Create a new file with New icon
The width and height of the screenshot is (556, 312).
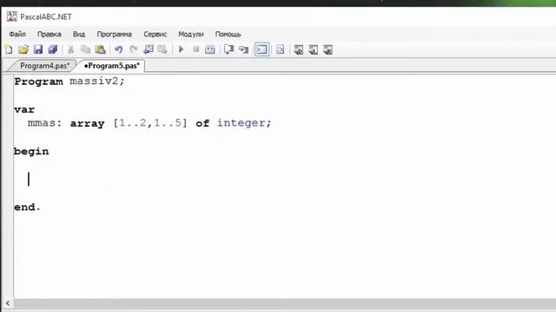pyautogui.click(x=9, y=49)
